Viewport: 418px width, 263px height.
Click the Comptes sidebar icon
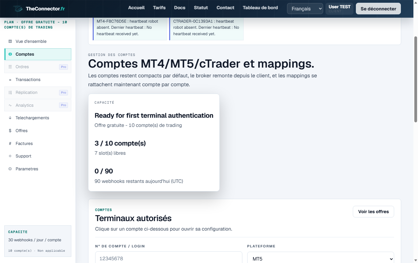pos(10,54)
